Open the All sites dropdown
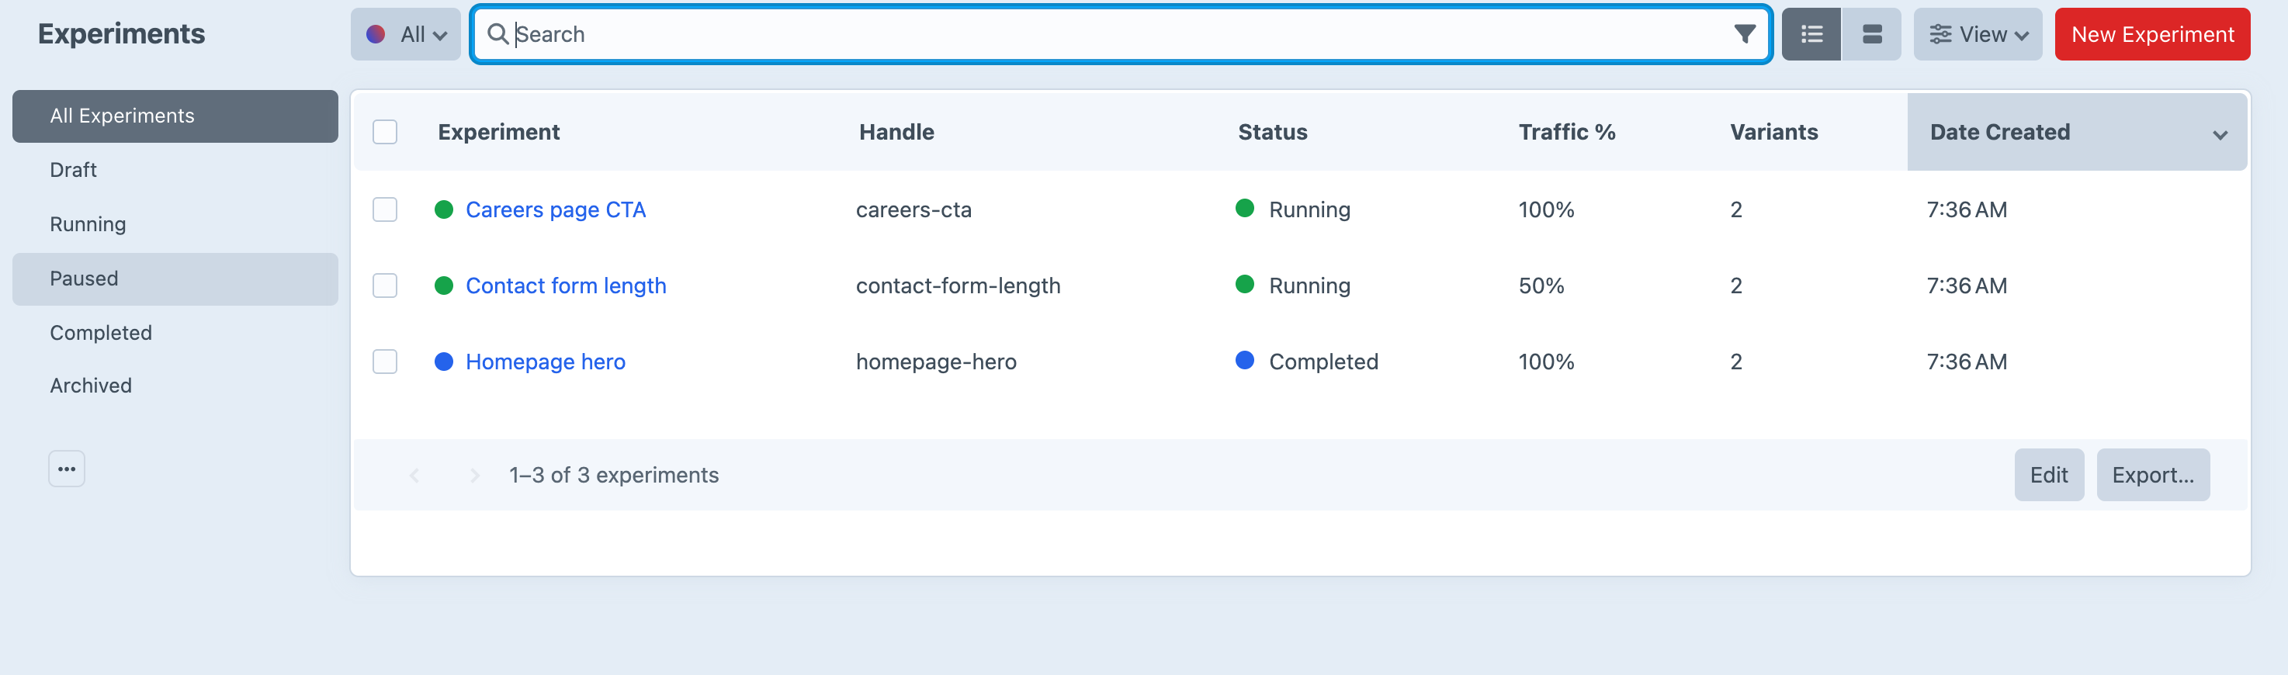This screenshot has height=675, width=2288. click(405, 34)
